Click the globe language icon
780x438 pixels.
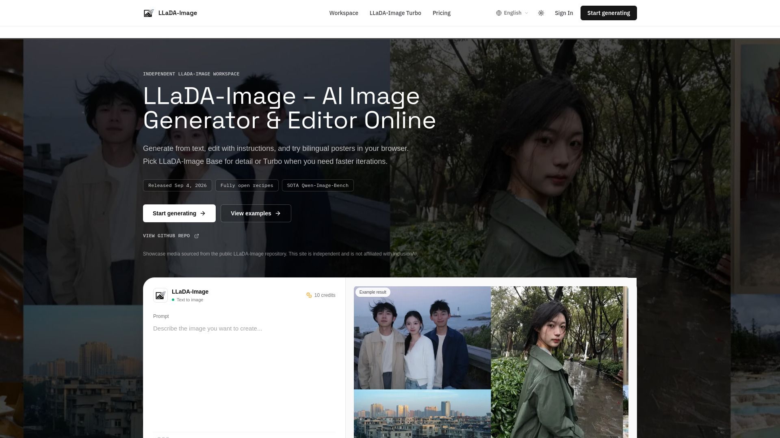click(x=499, y=13)
